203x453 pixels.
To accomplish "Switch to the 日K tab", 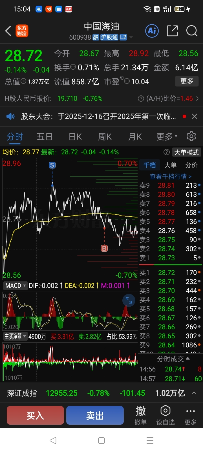I will pyautogui.click(x=75, y=136).
